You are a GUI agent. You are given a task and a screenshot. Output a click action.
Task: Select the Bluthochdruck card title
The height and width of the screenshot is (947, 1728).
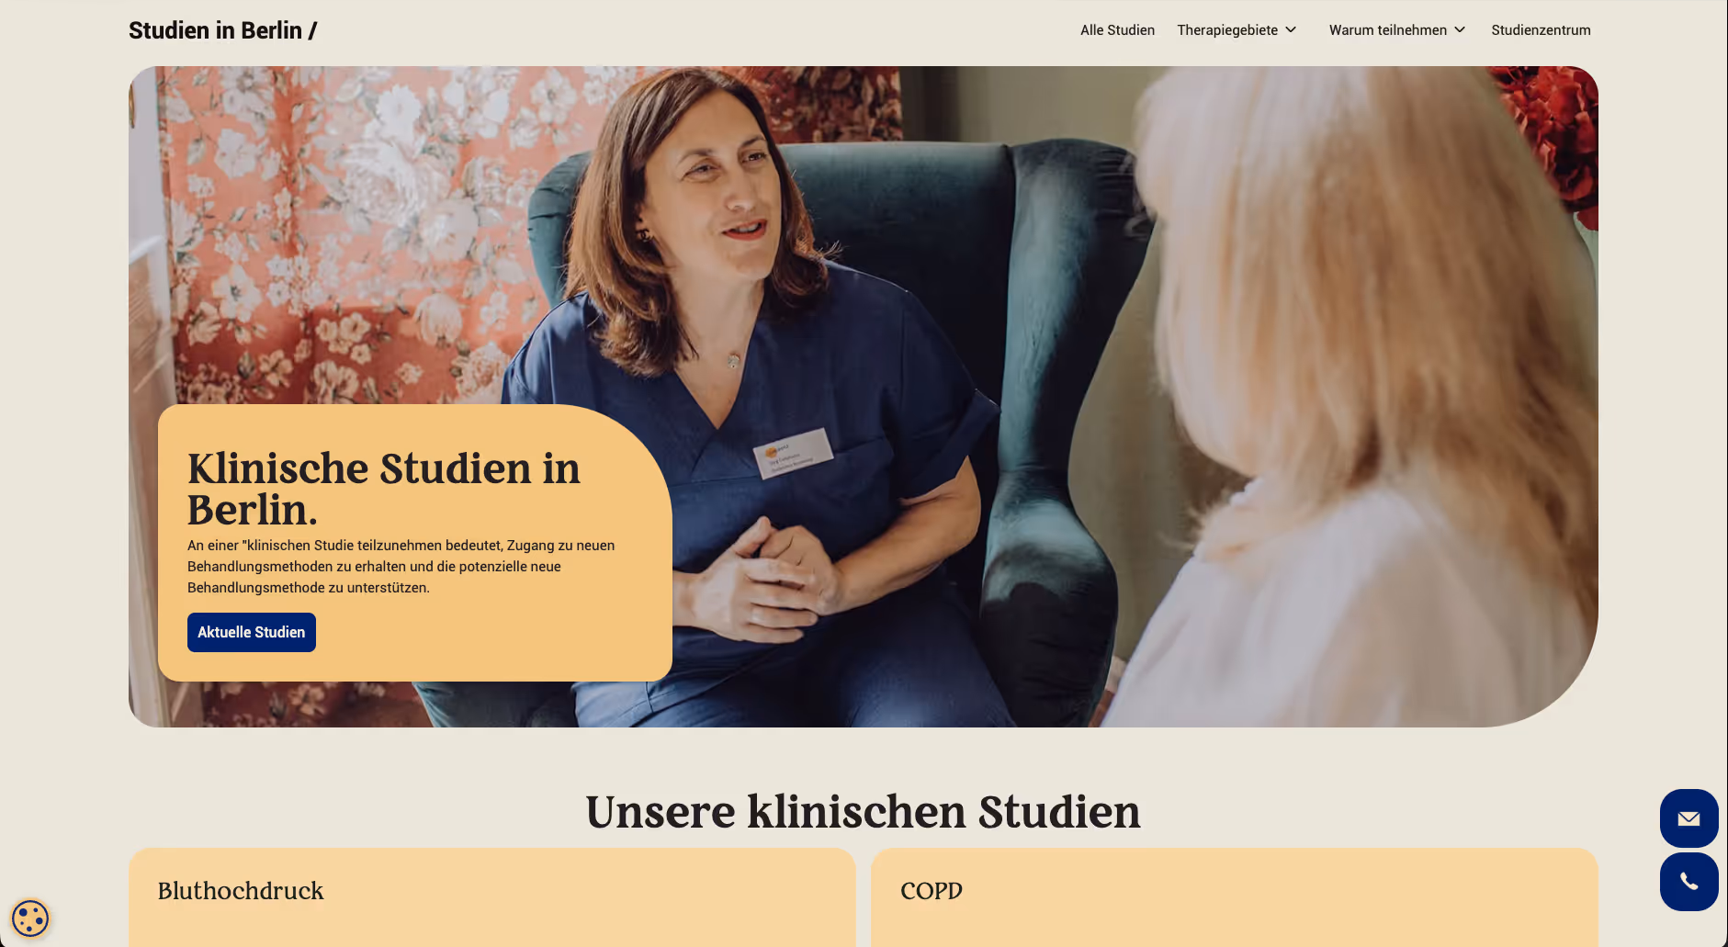241,891
